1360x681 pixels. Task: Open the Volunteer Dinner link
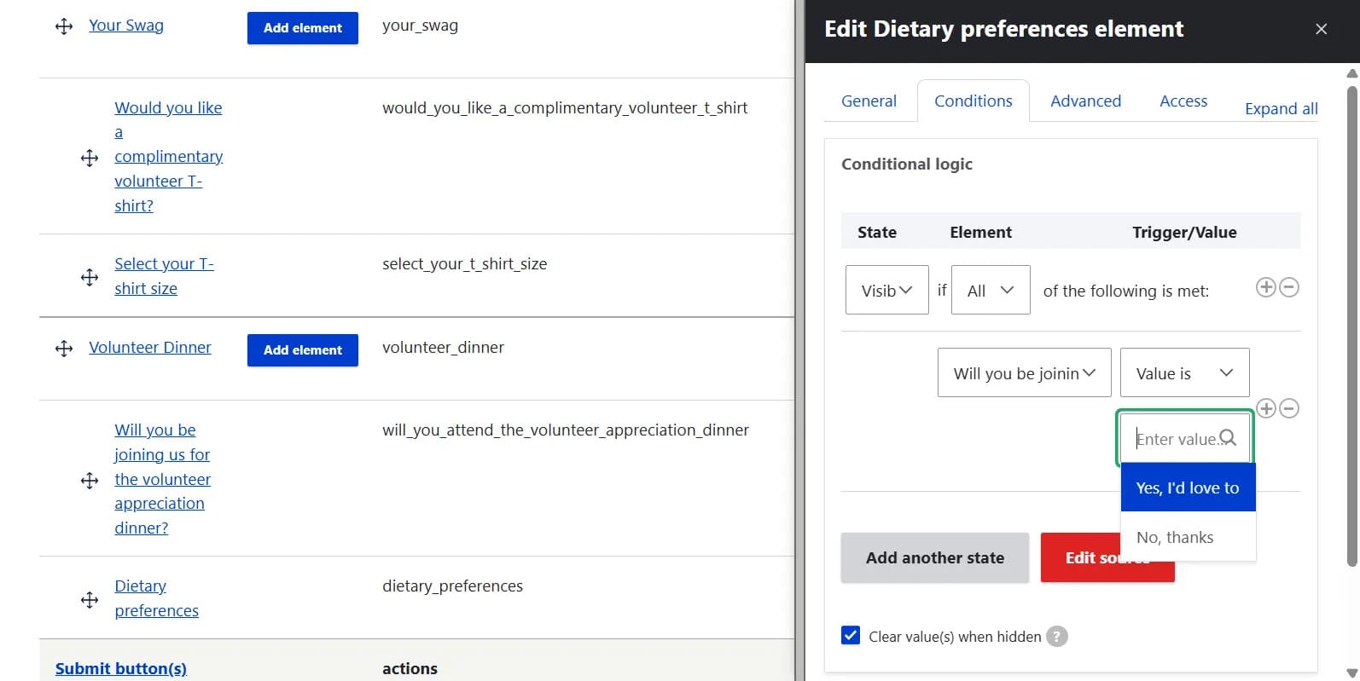tap(150, 347)
